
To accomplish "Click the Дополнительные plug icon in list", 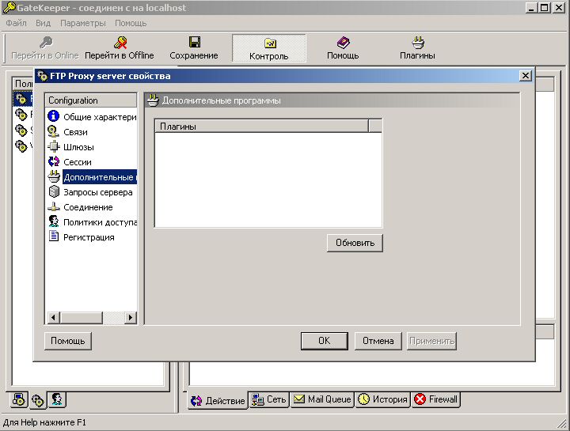I will pyautogui.click(x=54, y=176).
